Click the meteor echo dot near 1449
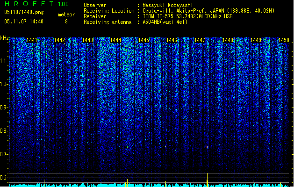The image size is (294, 187). coord(253,146)
